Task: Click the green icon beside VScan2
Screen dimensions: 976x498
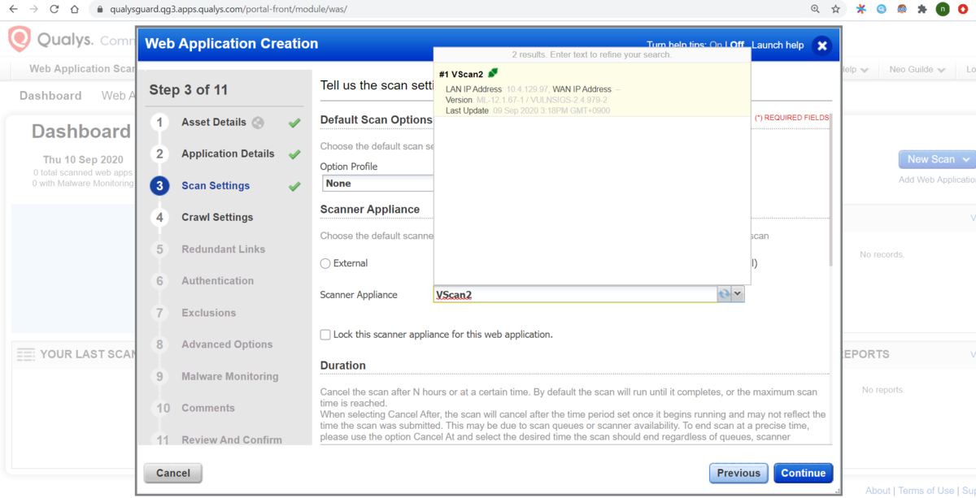Action: [493, 74]
